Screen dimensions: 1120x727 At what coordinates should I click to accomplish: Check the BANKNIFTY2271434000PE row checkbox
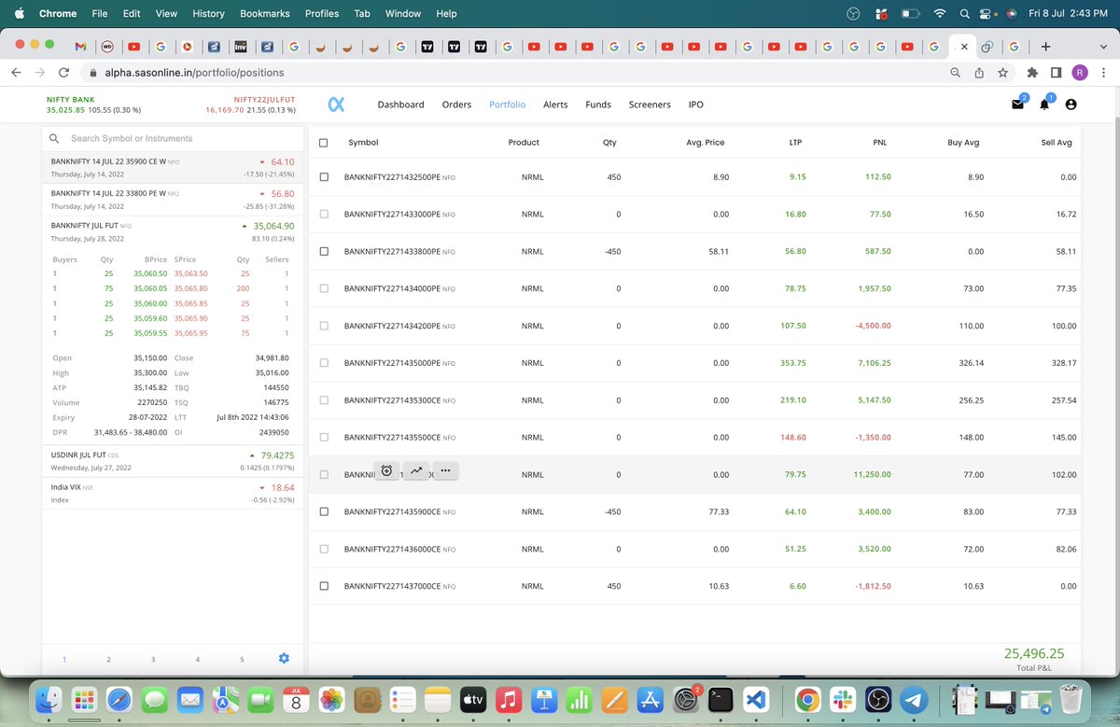coord(324,288)
